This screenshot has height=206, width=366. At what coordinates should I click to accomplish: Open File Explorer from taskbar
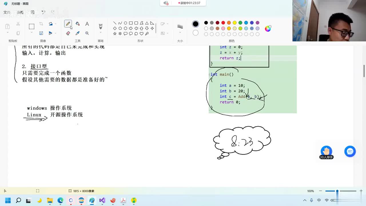pos(50,200)
